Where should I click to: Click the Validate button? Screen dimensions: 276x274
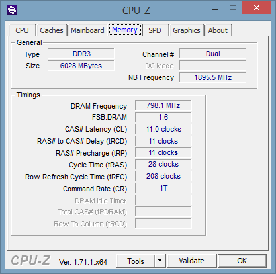(191, 261)
